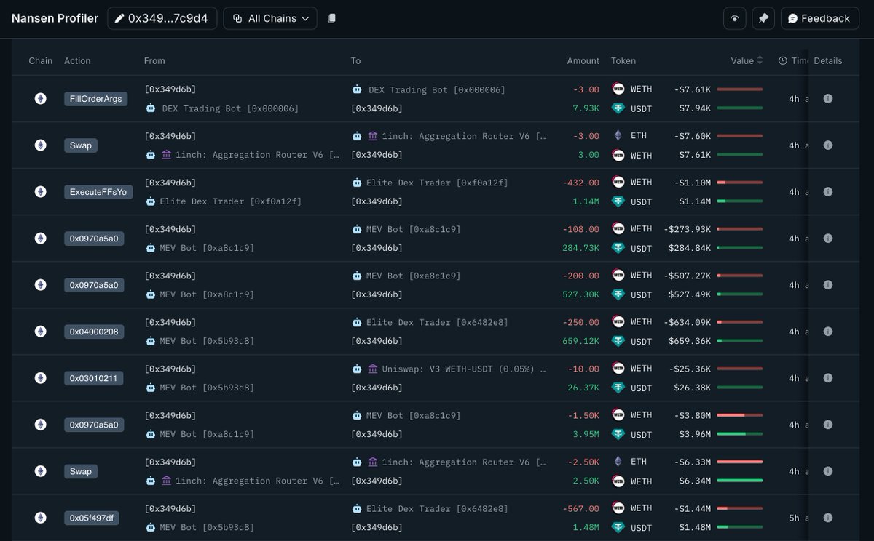Open details icon for ExecuteFFsYo row
This screenshot has width=874, height=541.
coord(828,192)
